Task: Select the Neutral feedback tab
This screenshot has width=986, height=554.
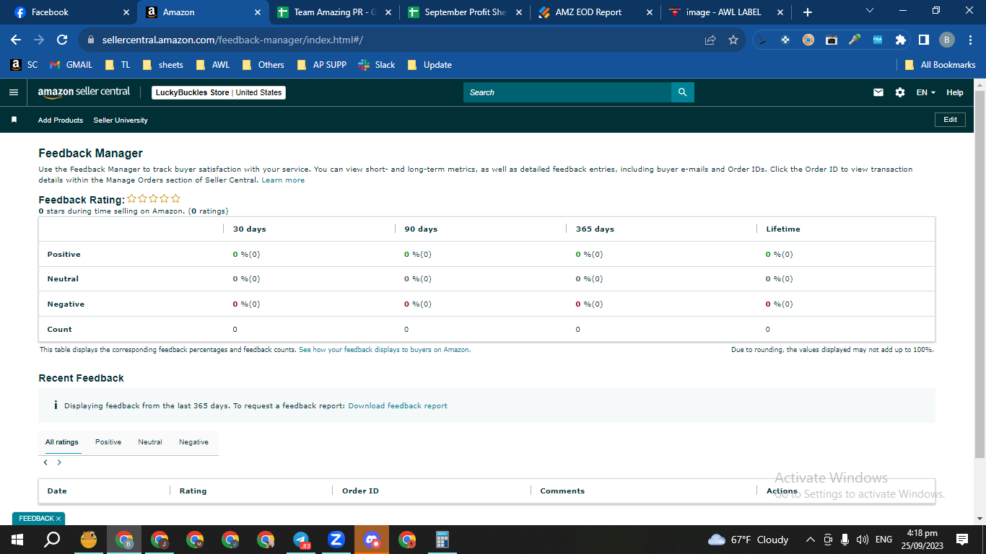Action: pos(150,442)
